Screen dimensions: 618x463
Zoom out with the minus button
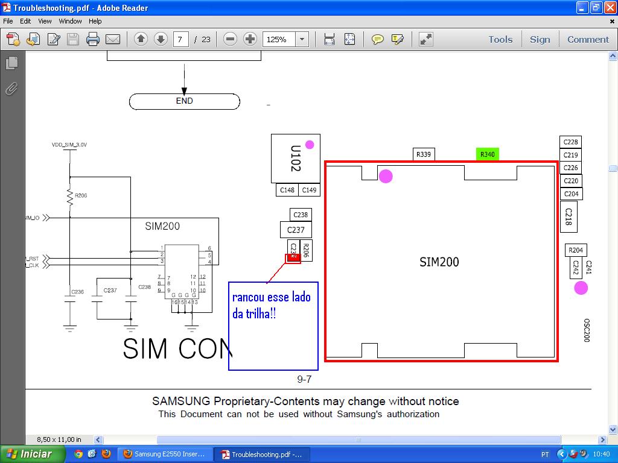tap(230, 39)
